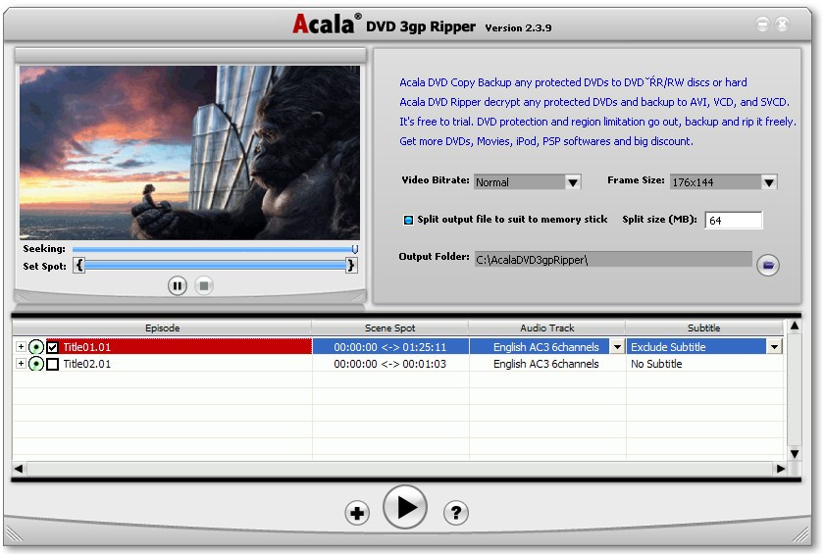825x554 pixels.
Task: Expand the Title01.01 tree node
Action: 21,347
